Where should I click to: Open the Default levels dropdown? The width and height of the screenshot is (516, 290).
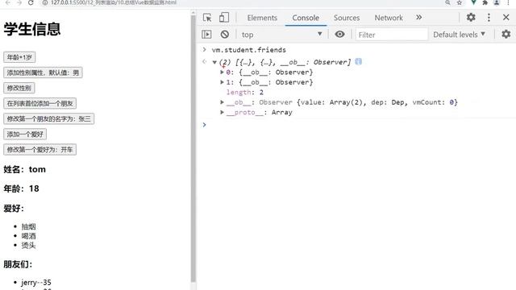pyautogui.click(x=459, y=35)
